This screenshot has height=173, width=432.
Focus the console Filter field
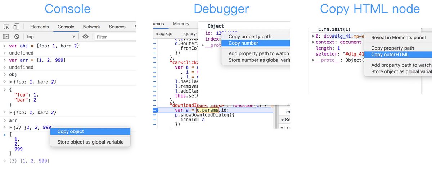coord(115,37)
